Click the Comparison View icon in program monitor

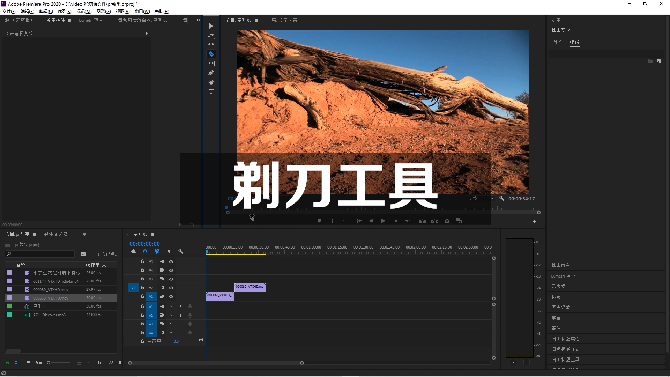(x=459, y=221)
